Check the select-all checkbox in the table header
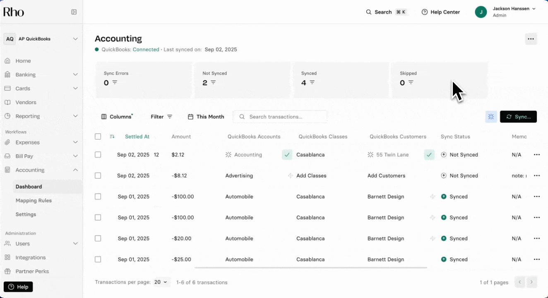The image size is (548, 298). pyautogui.click(x=98, y=137)
